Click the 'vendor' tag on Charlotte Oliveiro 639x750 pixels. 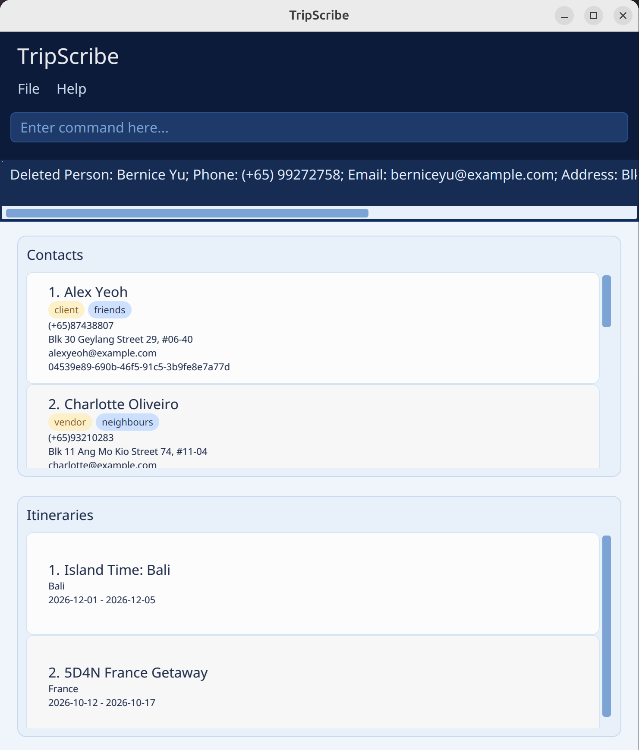[x=70, y=422]
